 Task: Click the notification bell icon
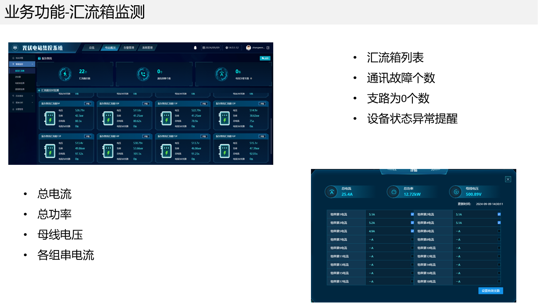(x=195, y=48)
